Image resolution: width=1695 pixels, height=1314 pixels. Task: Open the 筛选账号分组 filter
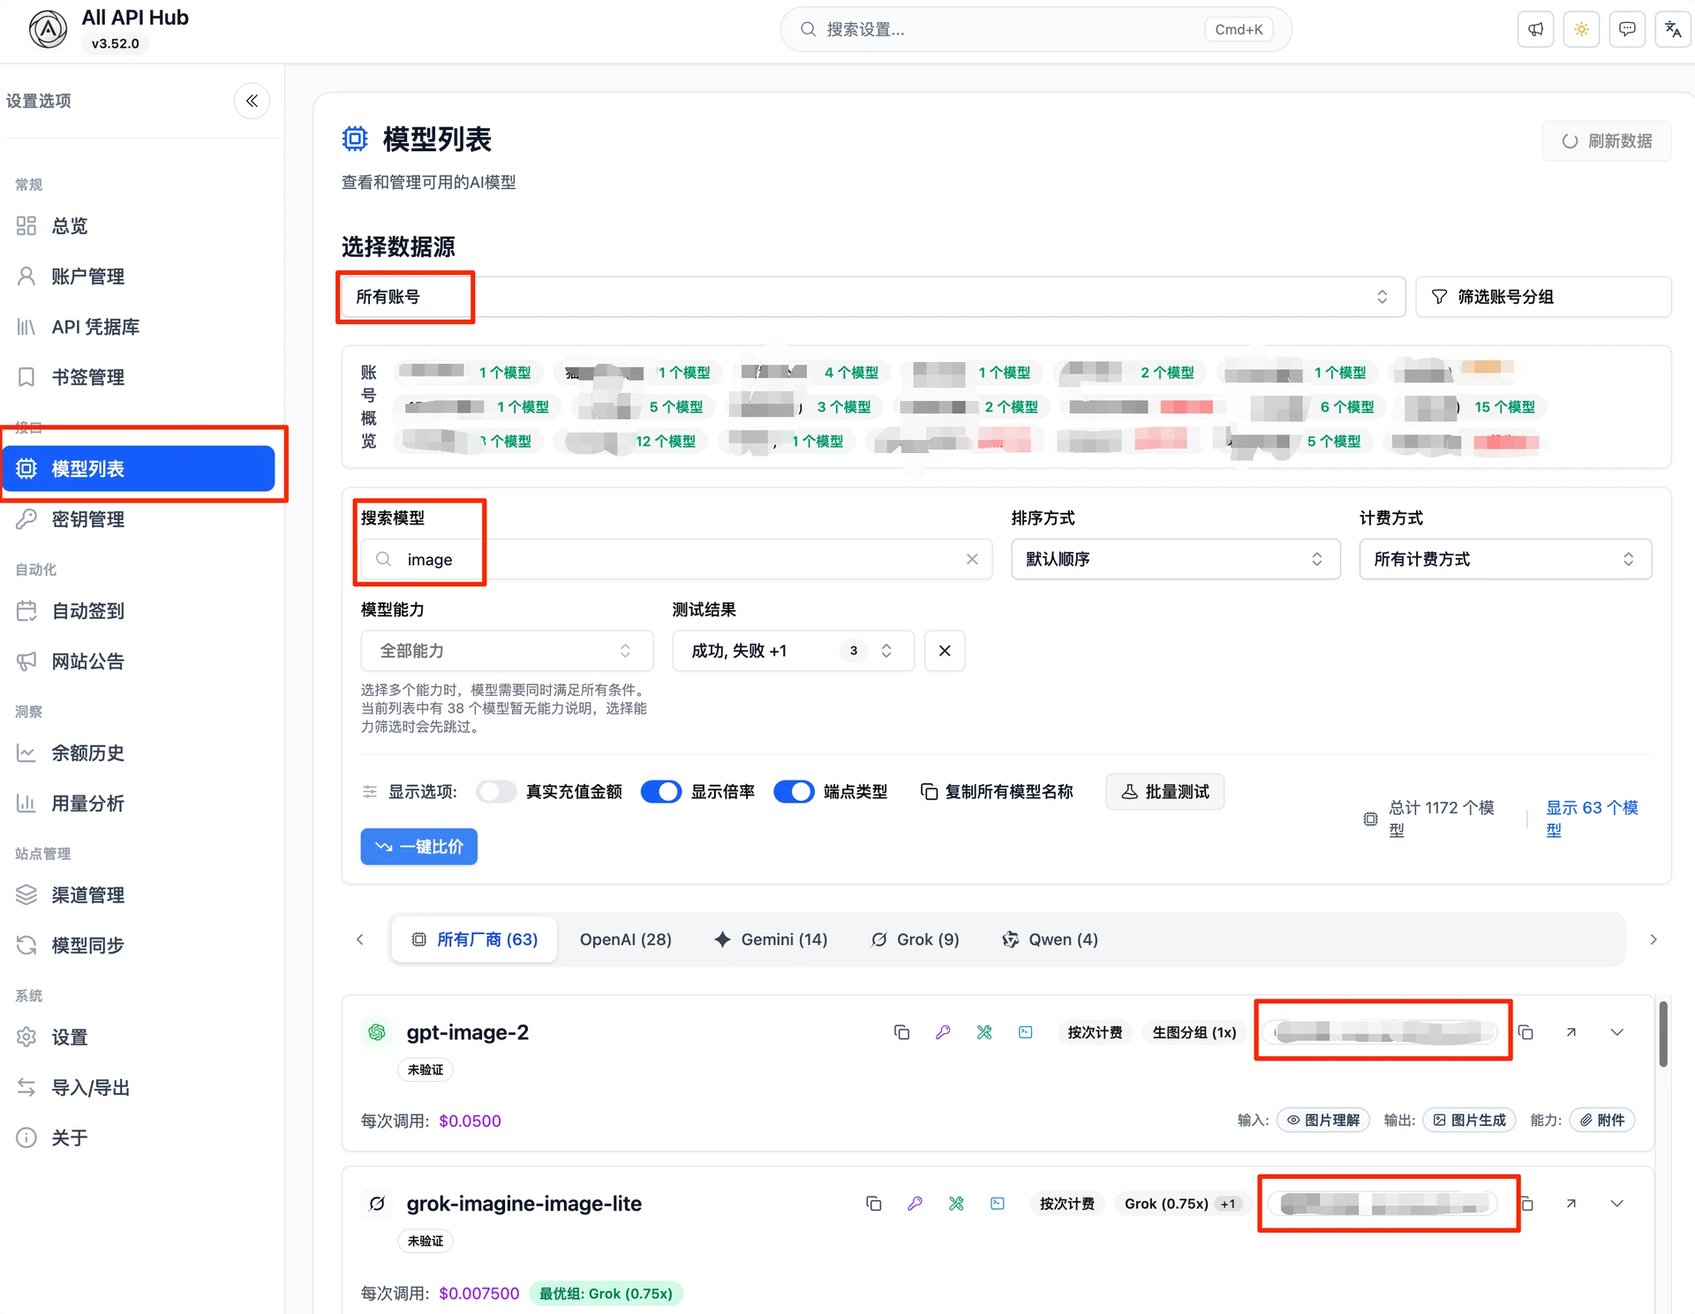coord(1543,297)
